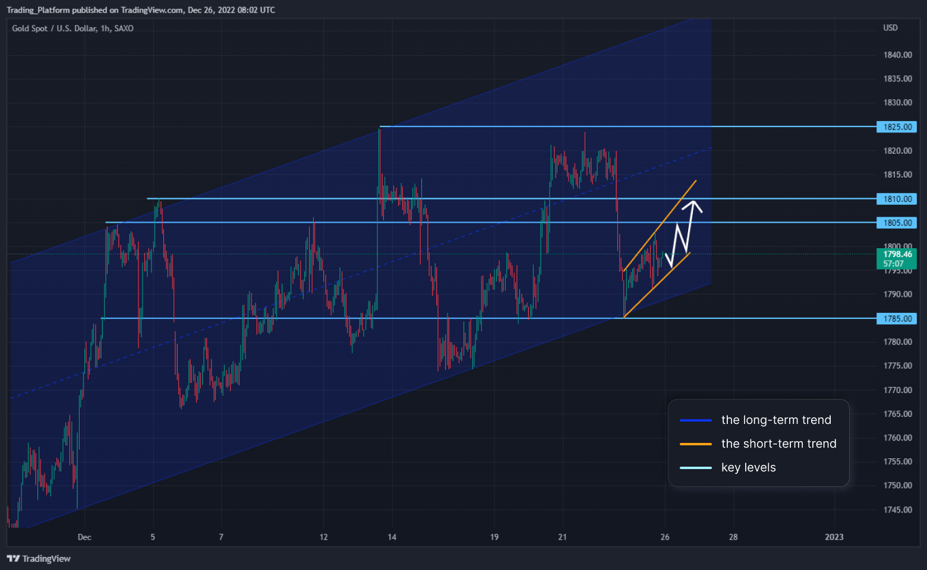The image size is (927, 570).
Task: Click the 1780.00 price axis label
Action: tap(897, 342)
